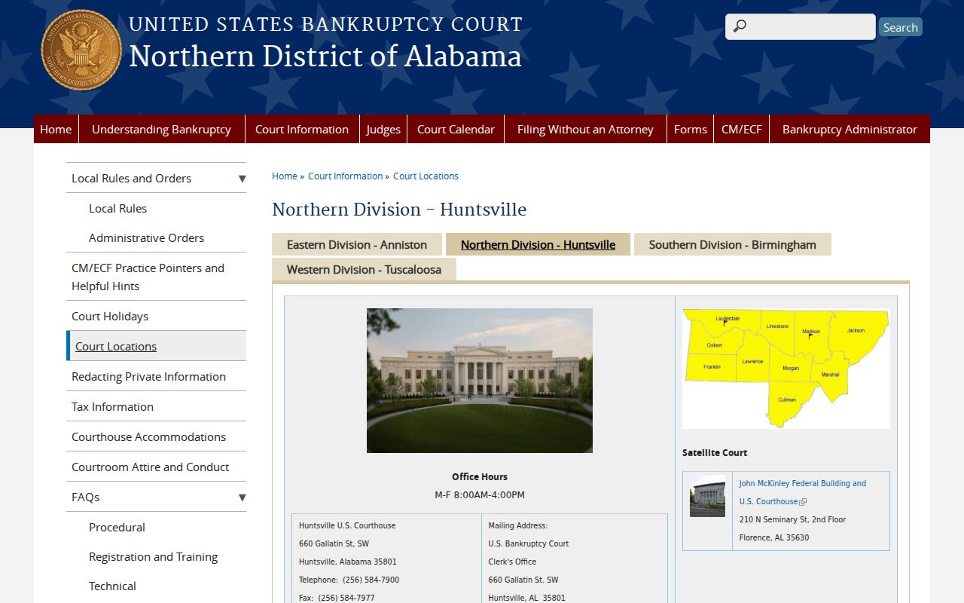Screen dimensions: 964x603
Task: Open Understanding Bankruptcy menu
Action: coord(161,129)
